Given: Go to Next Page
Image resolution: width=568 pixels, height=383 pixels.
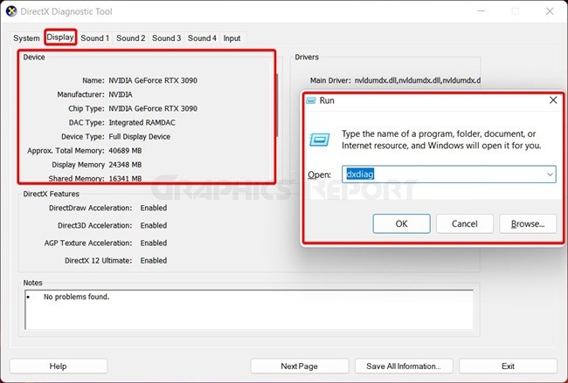Looking at the screenshot, I should click(299, 366).
